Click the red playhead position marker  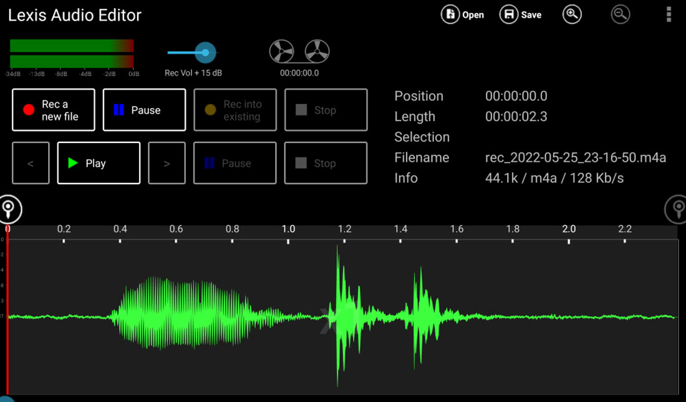[6, 312]
